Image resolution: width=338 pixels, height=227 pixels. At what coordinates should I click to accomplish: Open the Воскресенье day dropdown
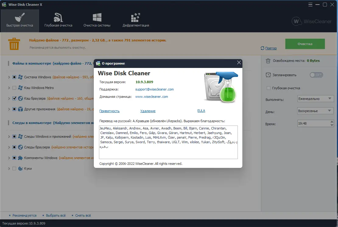pos(315,111)
